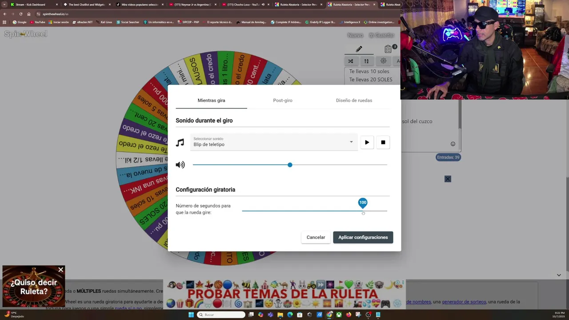
Task: Select the pencil edit entries icon
Action: [359, 49]
